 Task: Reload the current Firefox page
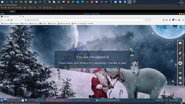coord(8,20)
